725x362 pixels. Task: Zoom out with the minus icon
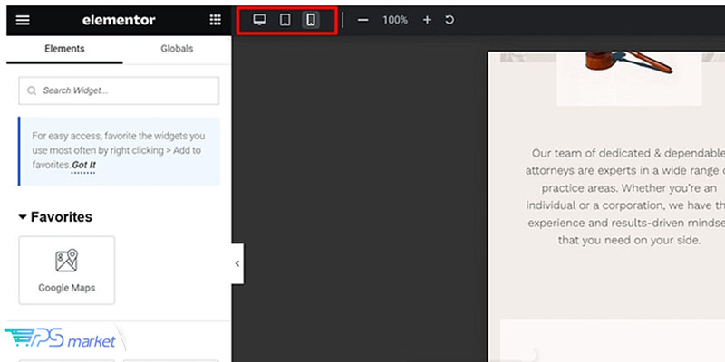[363, 20]
